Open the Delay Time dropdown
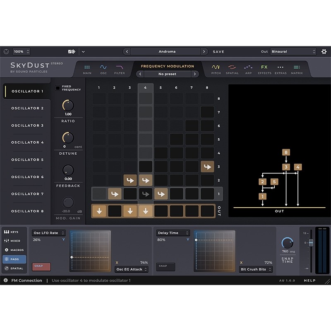The height and width of the screenshot is (331, 331). click(x=173, y=233)
